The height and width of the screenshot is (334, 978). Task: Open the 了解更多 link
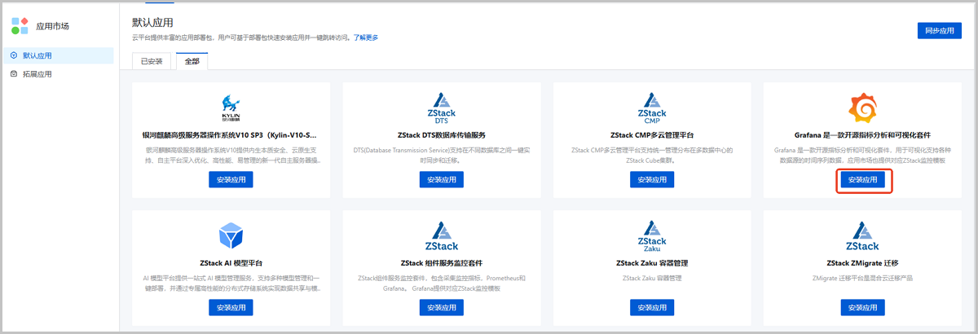(x=365, y=37)
